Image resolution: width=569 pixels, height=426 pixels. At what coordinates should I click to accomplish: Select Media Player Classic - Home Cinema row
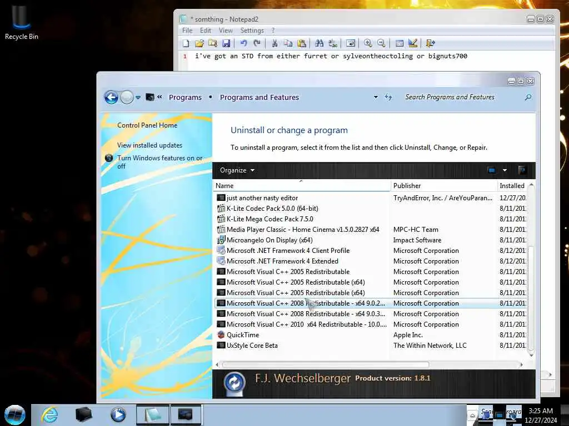click(x=370, y=230)
